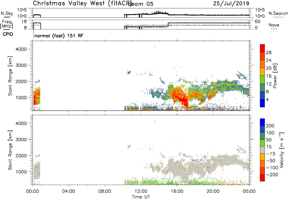Click the '16:00' time axis label
Image resolution: width=288 pixels, height=199 pixels.
pyautogui.click(x=177, y=191)
